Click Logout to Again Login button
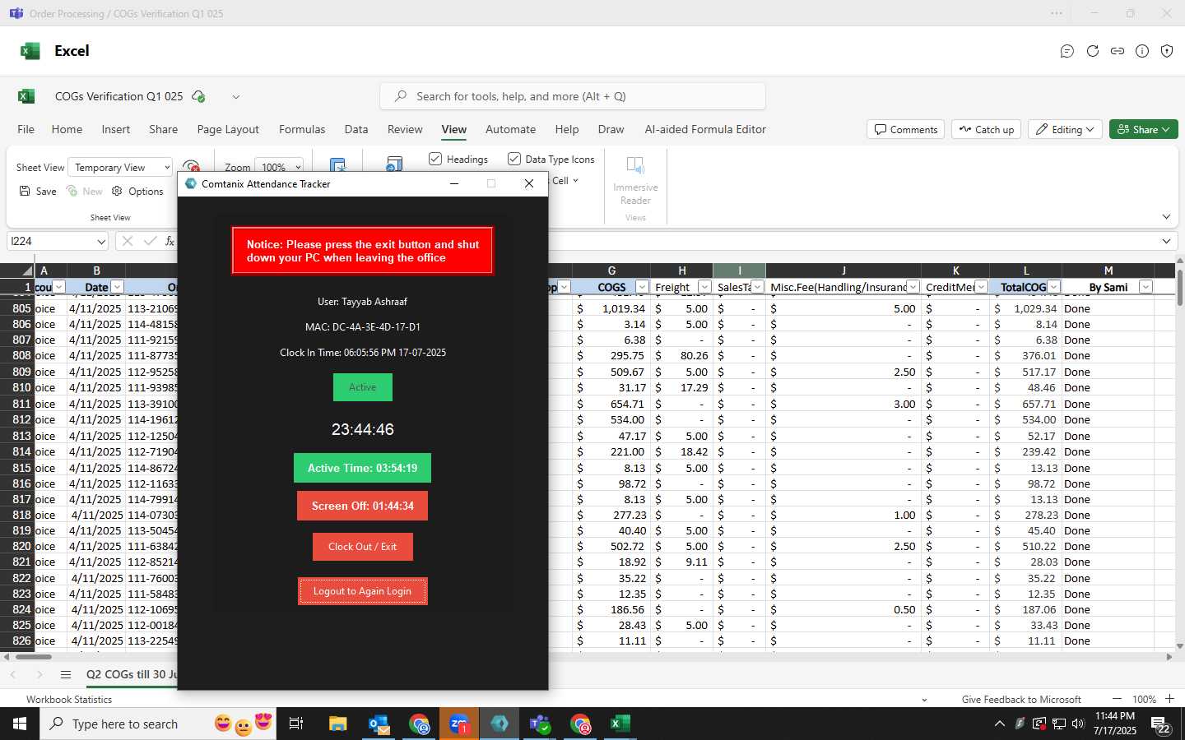The image size is (1185, 740). [362, 591]
